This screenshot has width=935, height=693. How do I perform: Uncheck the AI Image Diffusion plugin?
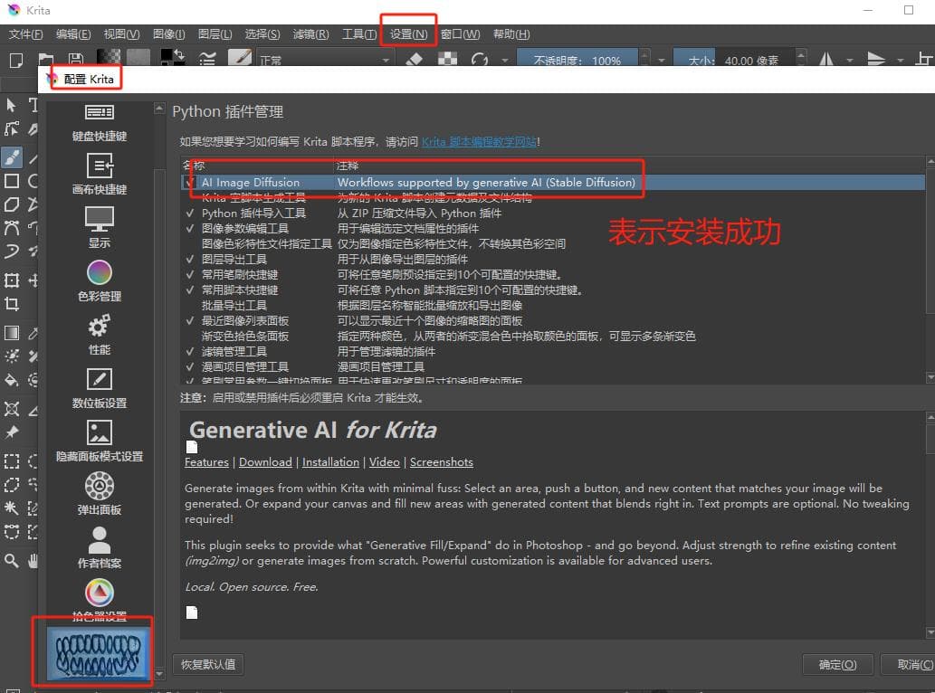(189, 183)
